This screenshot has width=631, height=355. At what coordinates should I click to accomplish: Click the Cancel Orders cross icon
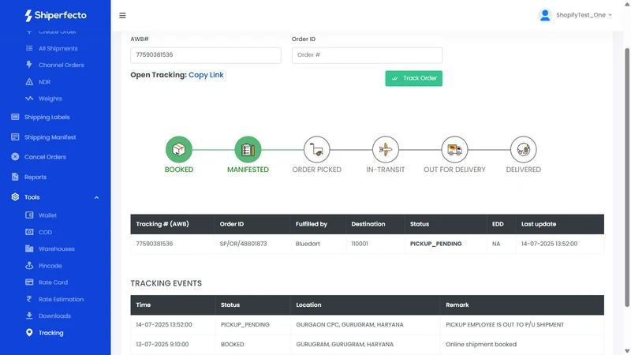(x=15, y=156)
